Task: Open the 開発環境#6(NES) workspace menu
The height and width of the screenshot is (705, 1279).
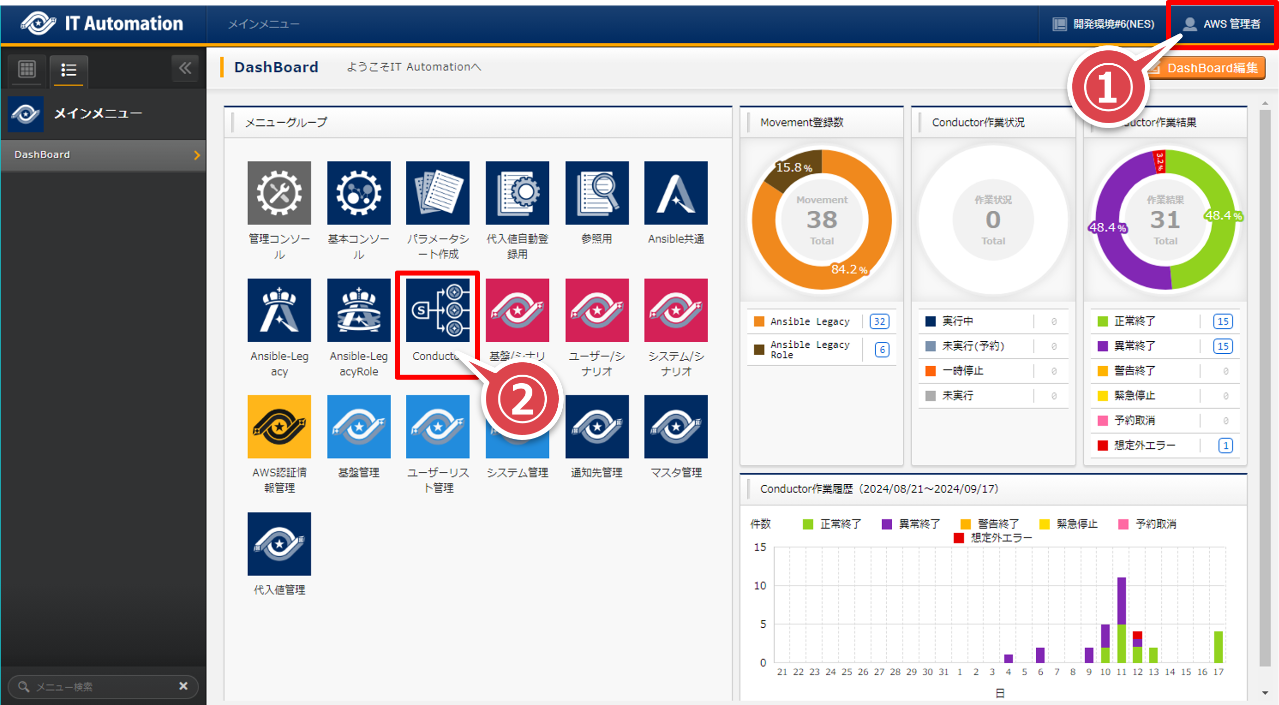Action: (1104, 24)
